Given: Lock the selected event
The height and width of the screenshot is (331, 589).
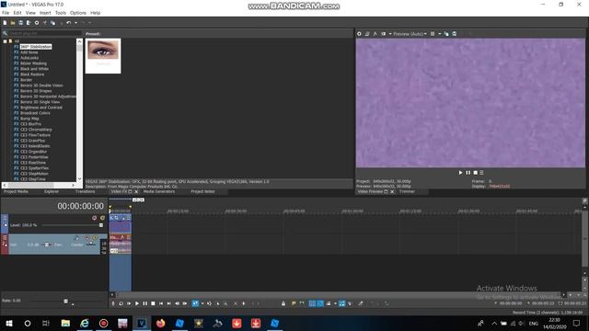Looking at the screenshot, I should [283, 303].
